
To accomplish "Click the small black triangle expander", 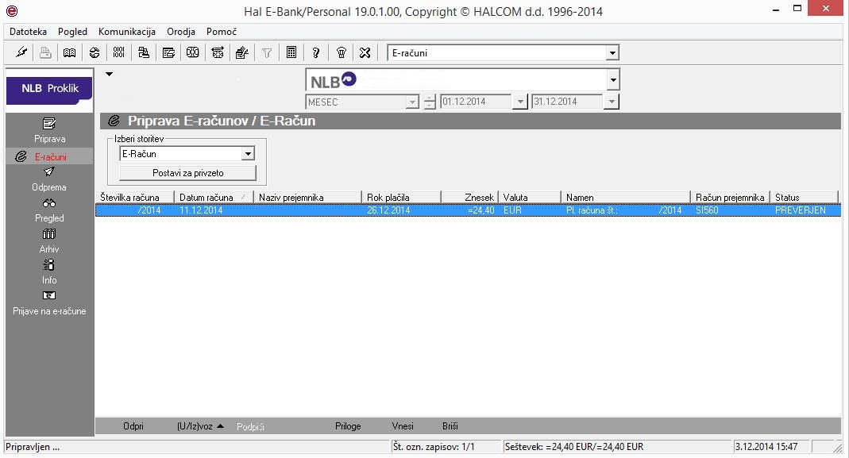I will click(x=109, y=74).
